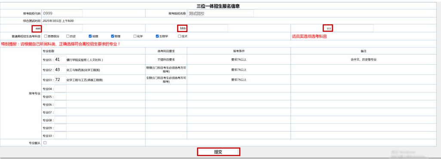The image size is (441, 159).
Task: Click the empty 专业06 code field
Action: click(x=61, y=104)
